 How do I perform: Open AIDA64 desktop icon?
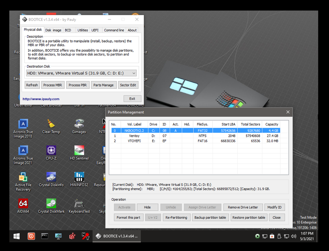[x=23, y=206]
